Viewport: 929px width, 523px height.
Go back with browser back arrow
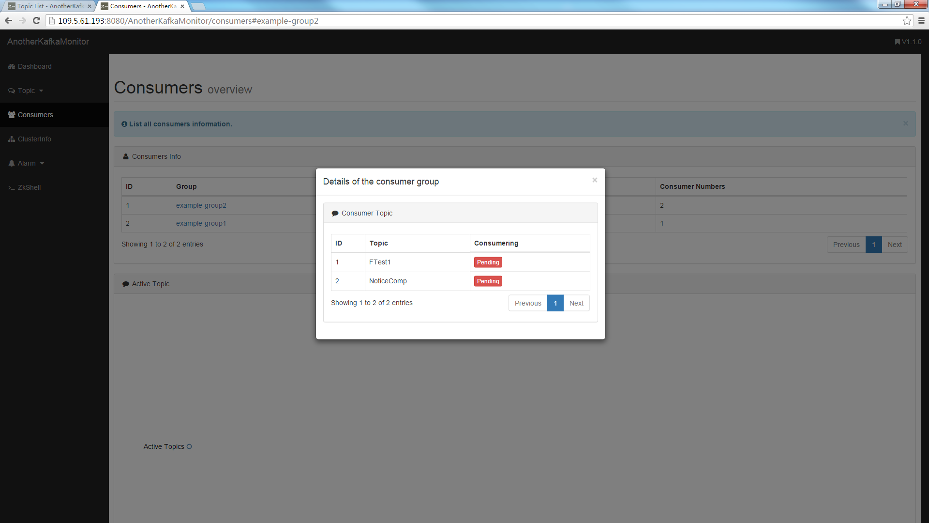click(8, 21)
